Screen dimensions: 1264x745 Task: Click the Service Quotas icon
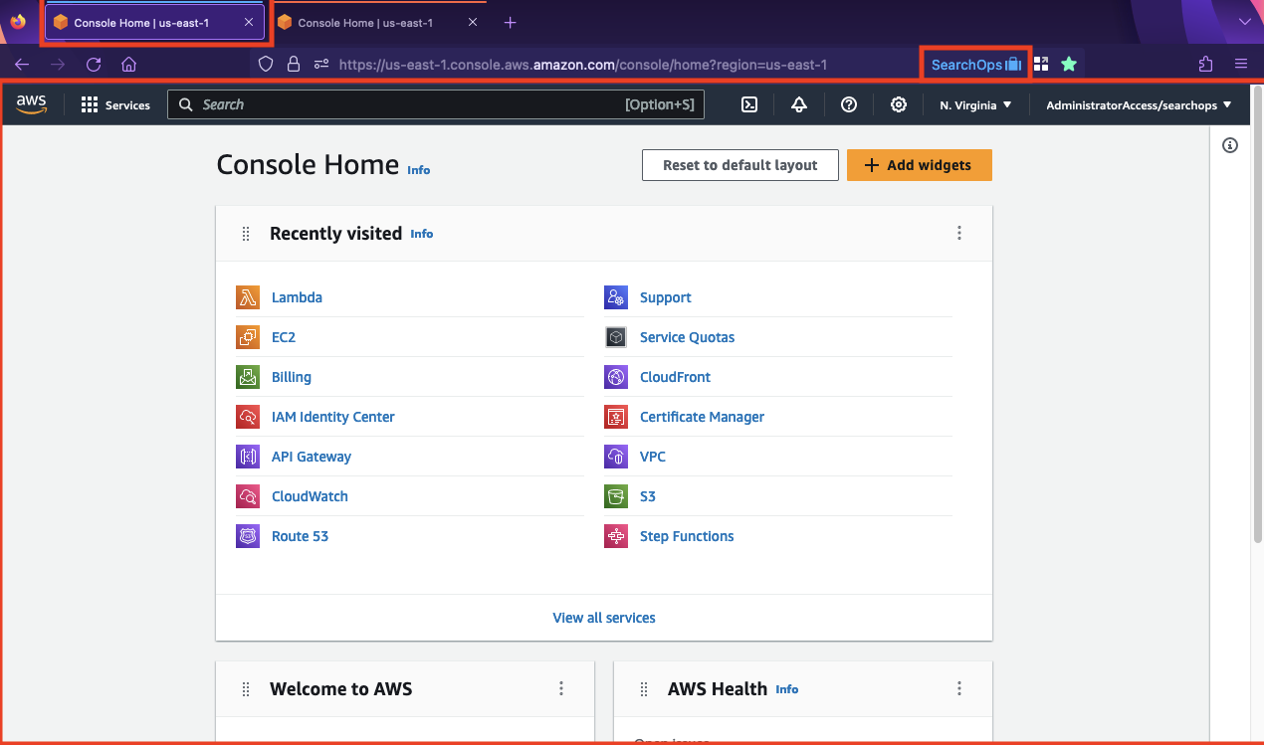616,337
